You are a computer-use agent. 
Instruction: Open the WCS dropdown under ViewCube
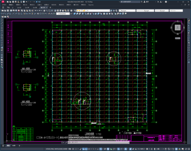[x=178, y=38]
